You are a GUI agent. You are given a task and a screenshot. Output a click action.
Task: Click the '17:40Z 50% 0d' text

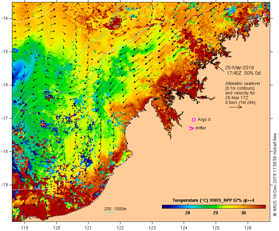click(244, 73)
